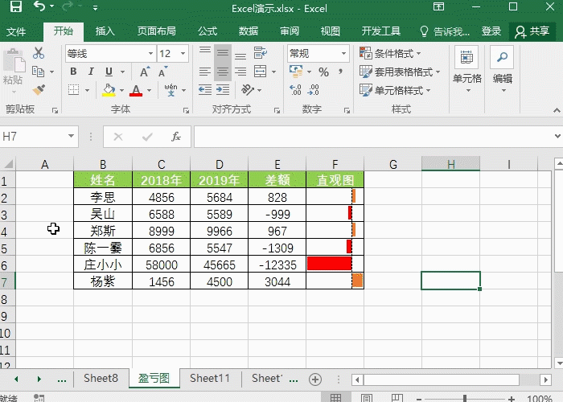The width and height of the screenshot is (563, 402).
Task: Increase font size with large A icon
Action: [144, 72]
